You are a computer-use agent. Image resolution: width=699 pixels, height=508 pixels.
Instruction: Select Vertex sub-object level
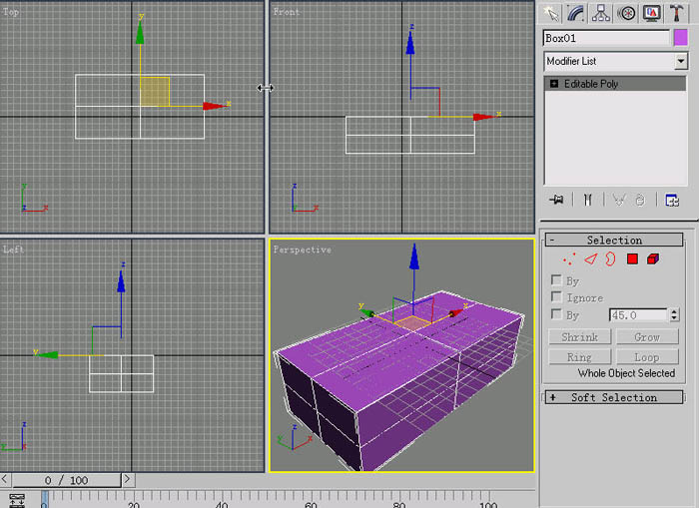pos(569,258)
